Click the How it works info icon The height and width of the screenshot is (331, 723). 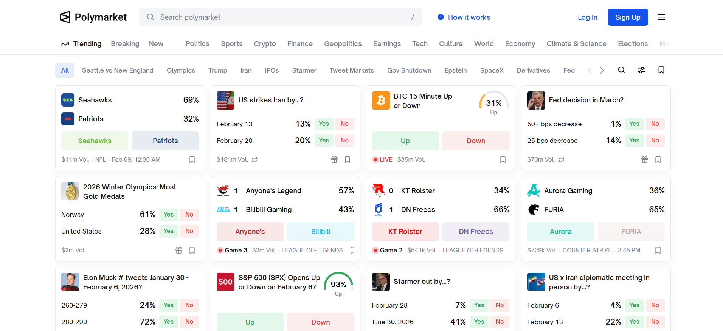tap(441, 17)
